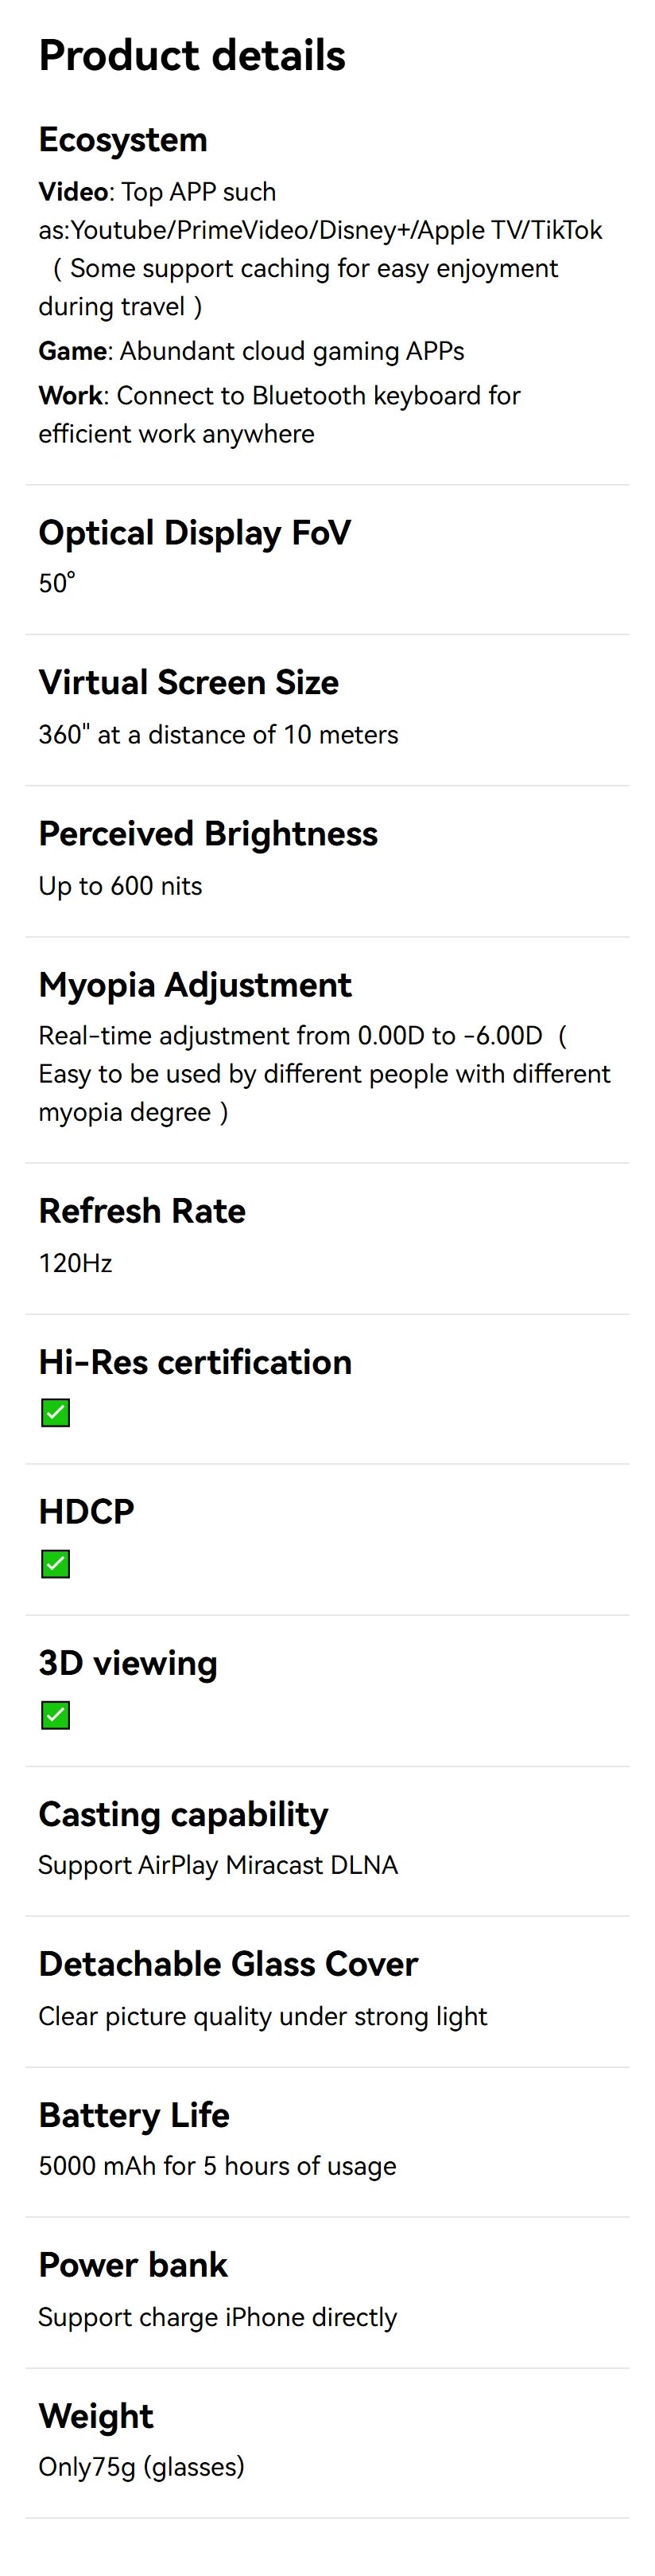Select the Optical Display FoV heading
655x2576 pixels.
[x=195, y=533]
